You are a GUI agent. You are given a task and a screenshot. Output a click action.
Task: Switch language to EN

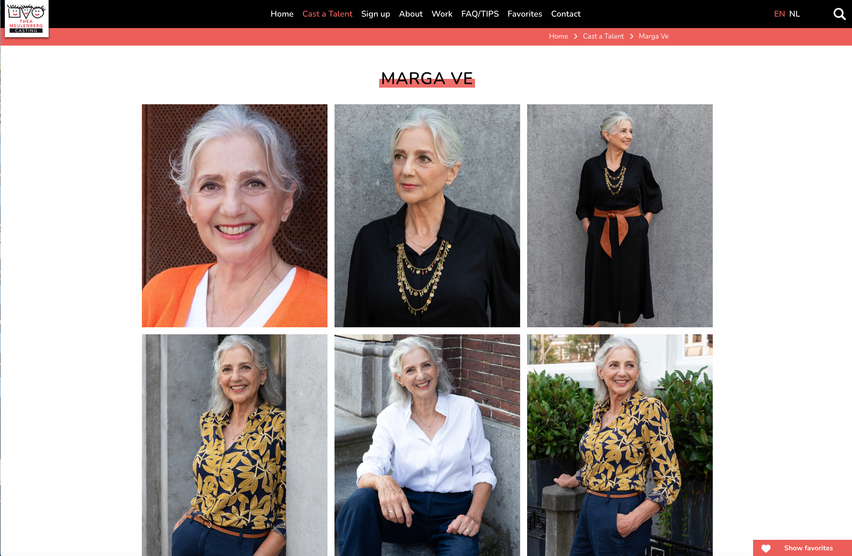click(x=779, y=14)
